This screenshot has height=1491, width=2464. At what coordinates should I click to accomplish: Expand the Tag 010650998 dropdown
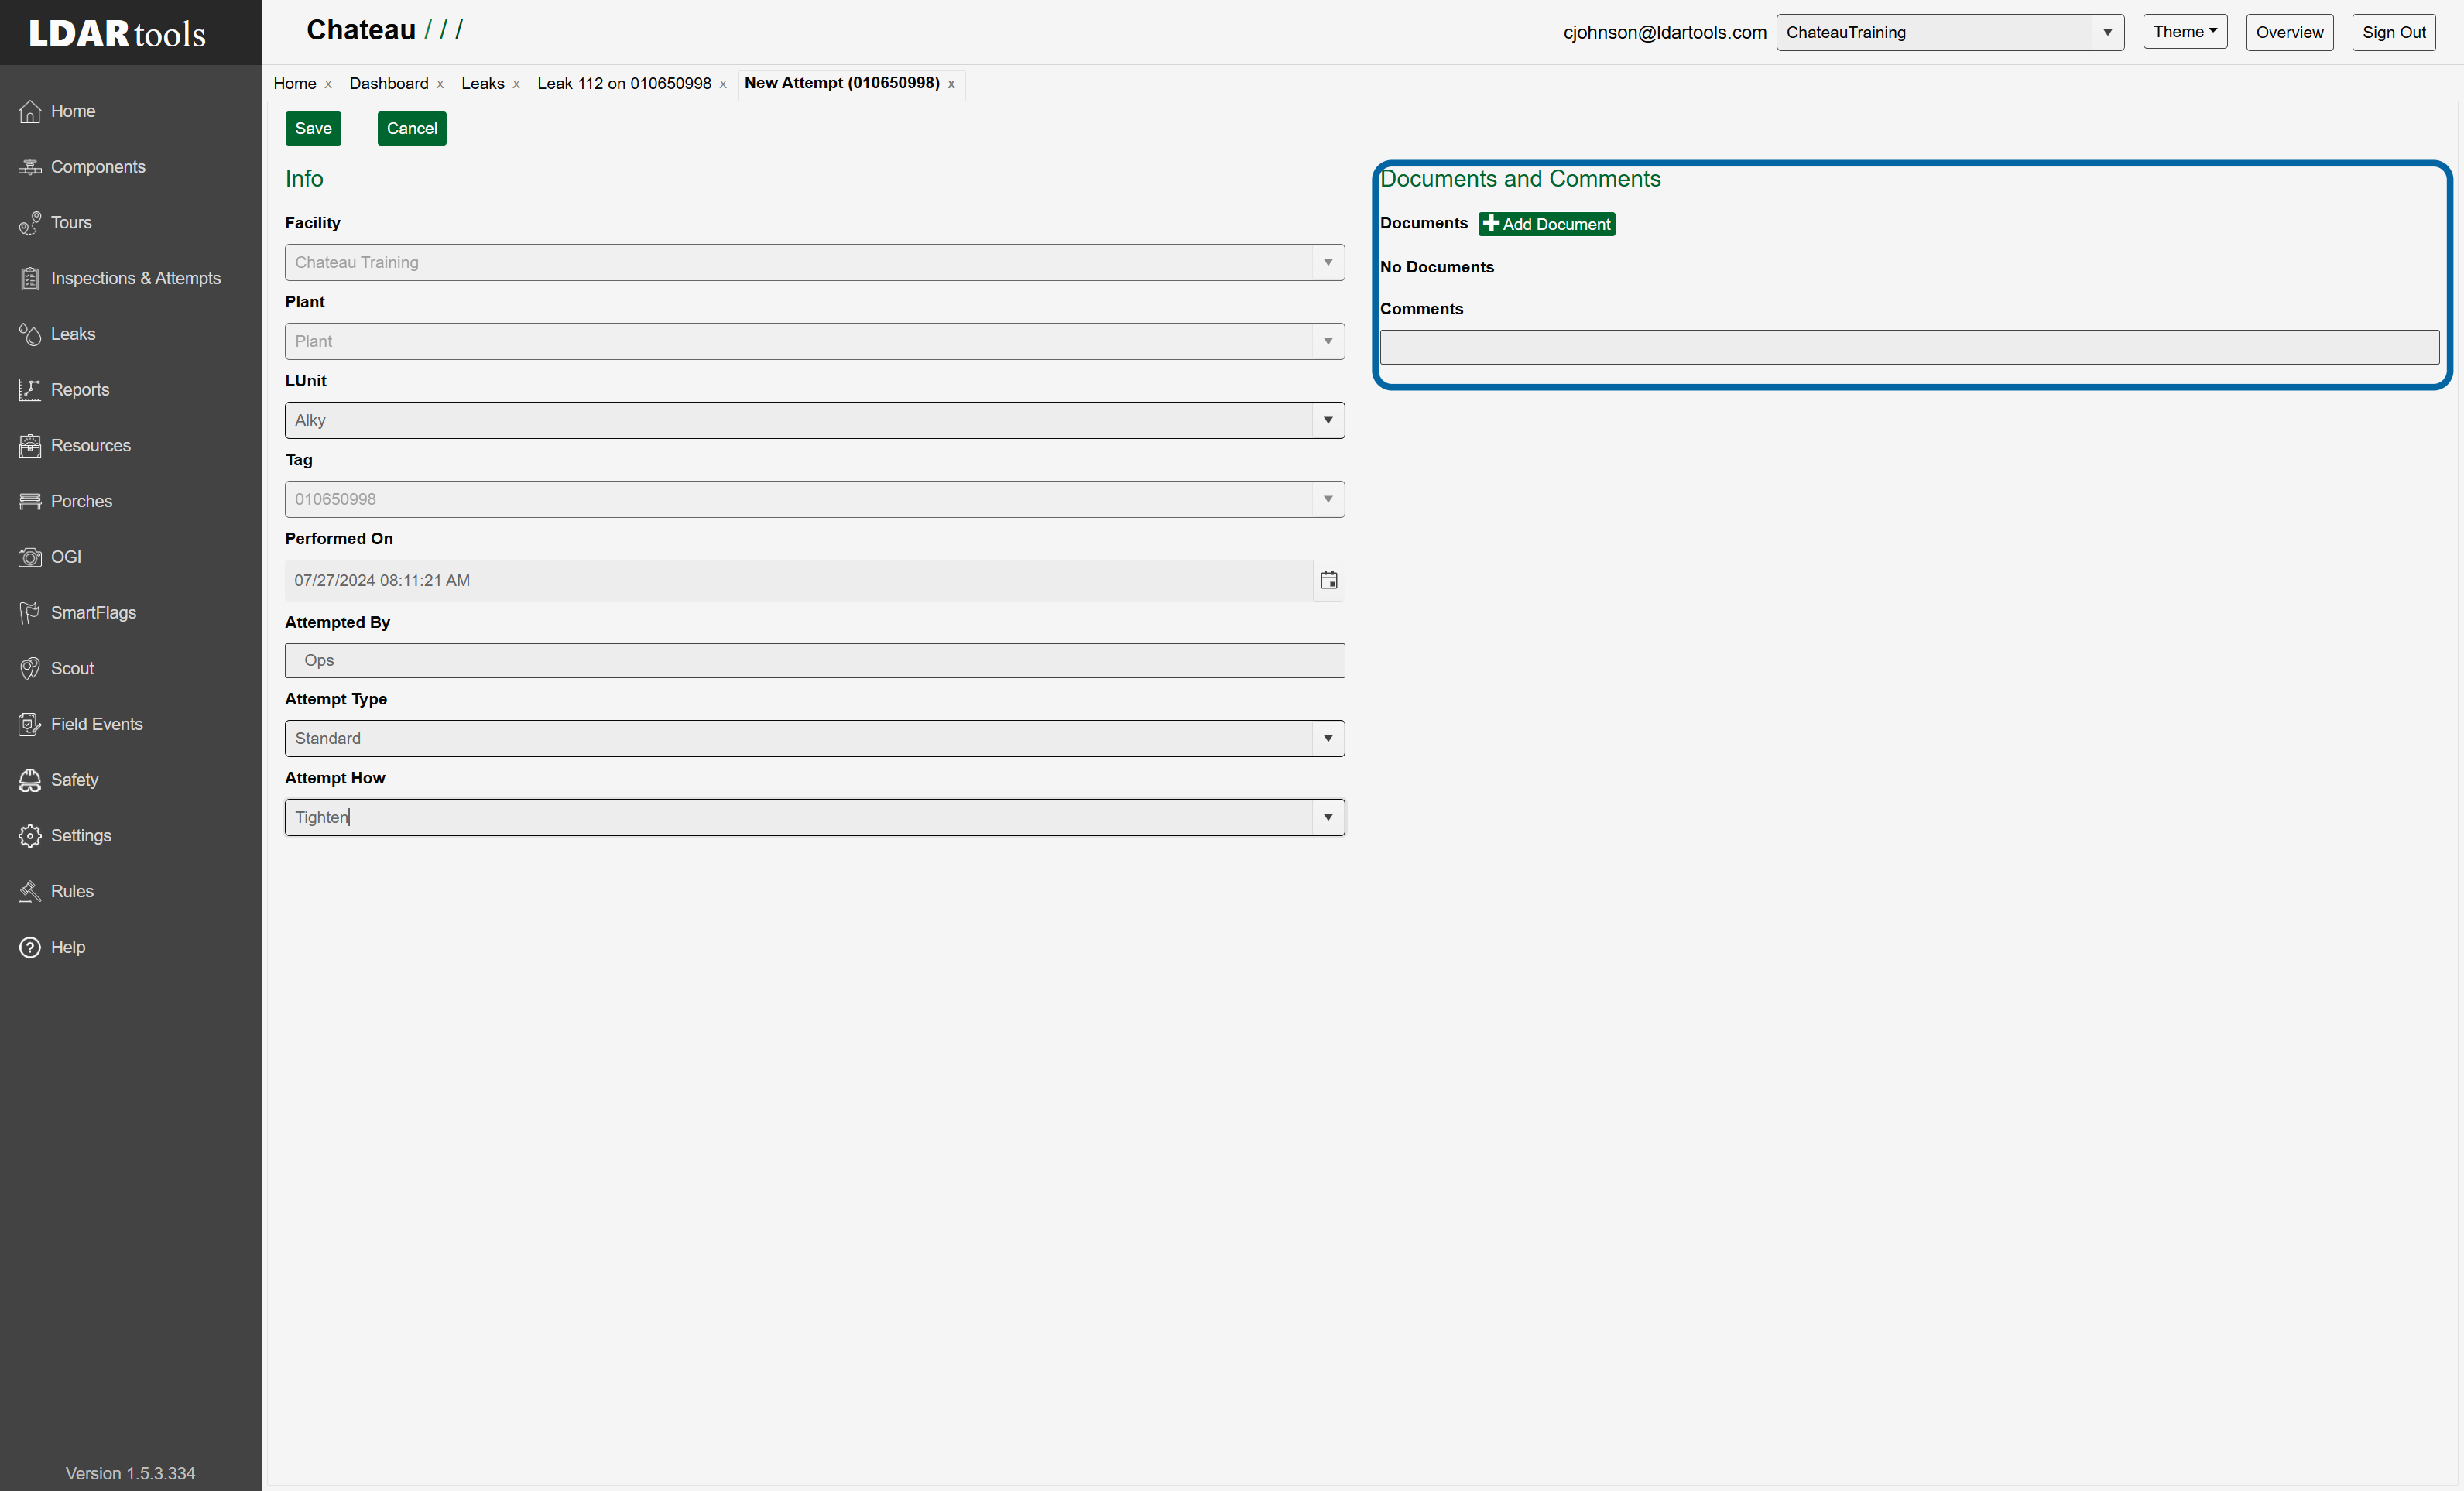coord(1328,499)
